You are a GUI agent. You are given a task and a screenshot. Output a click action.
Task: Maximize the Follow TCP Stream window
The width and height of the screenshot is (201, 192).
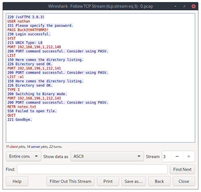coord(184,6)
